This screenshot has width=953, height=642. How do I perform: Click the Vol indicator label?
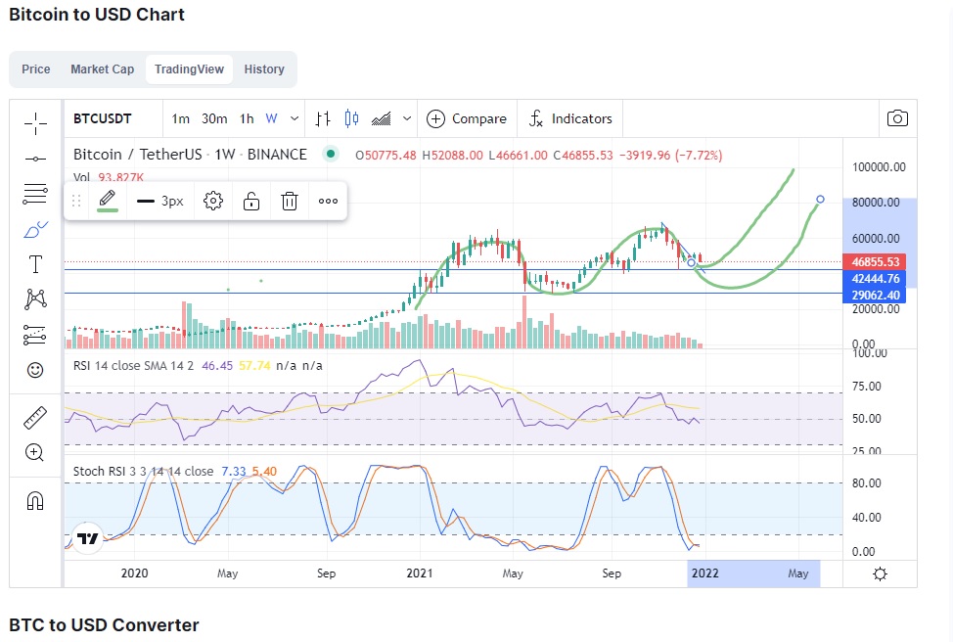[x=81, y=177]
